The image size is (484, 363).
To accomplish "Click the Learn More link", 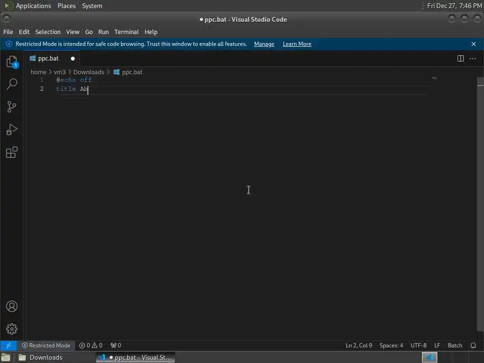I will [x=297, y=44].
